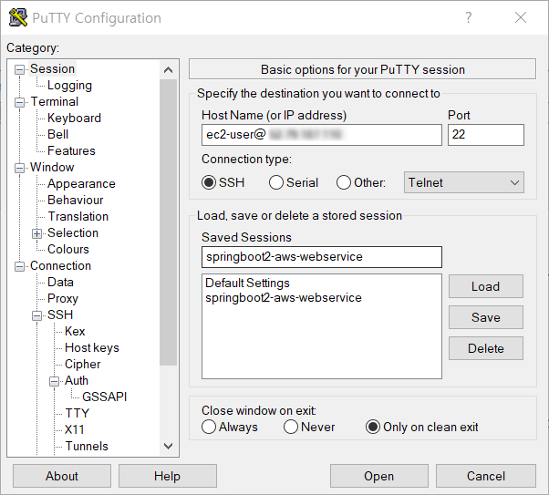549x495 pixels.
Task: Click the Save session button
Action: coord(486,317)
